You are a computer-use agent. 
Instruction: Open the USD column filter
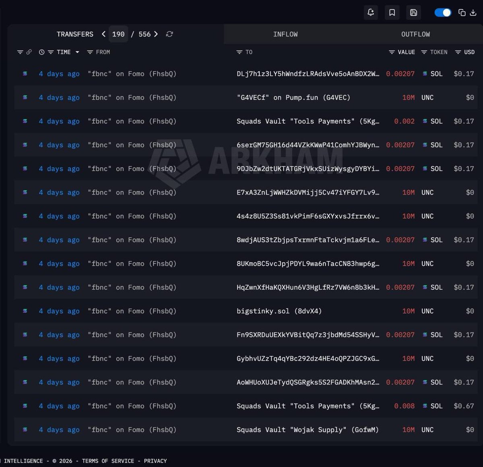click(458, 52)
